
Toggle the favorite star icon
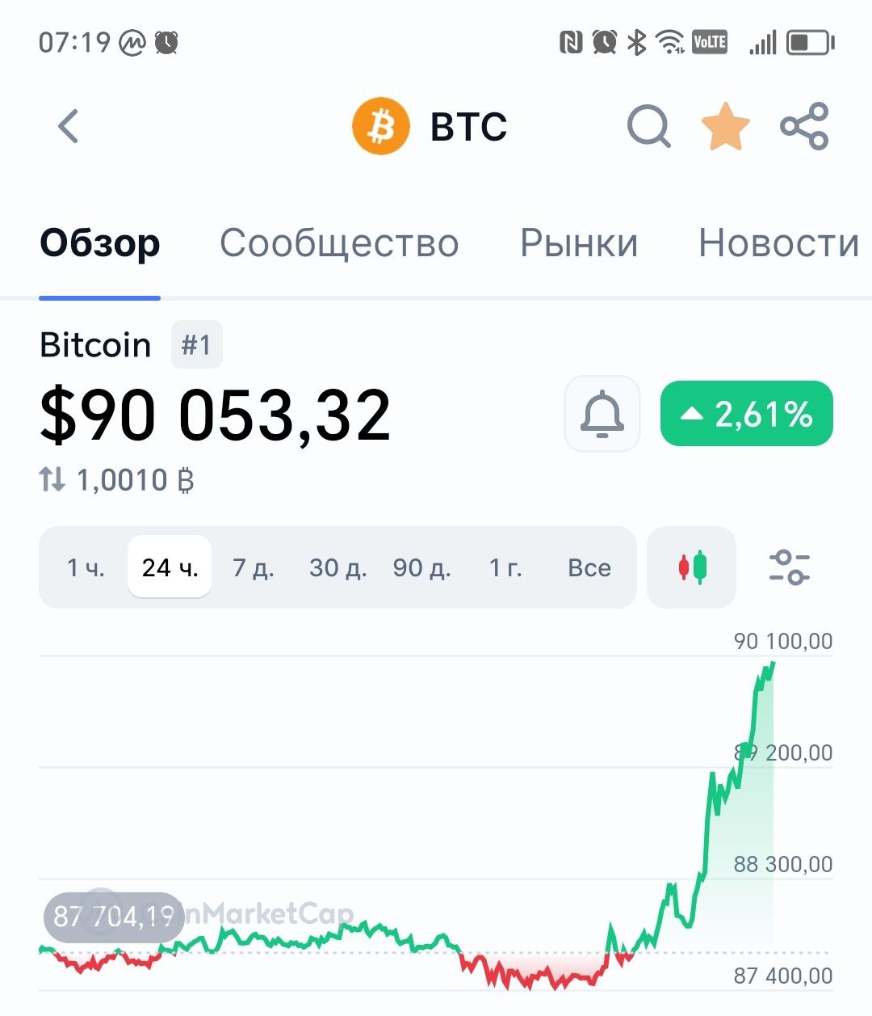[x=725, y=127]
